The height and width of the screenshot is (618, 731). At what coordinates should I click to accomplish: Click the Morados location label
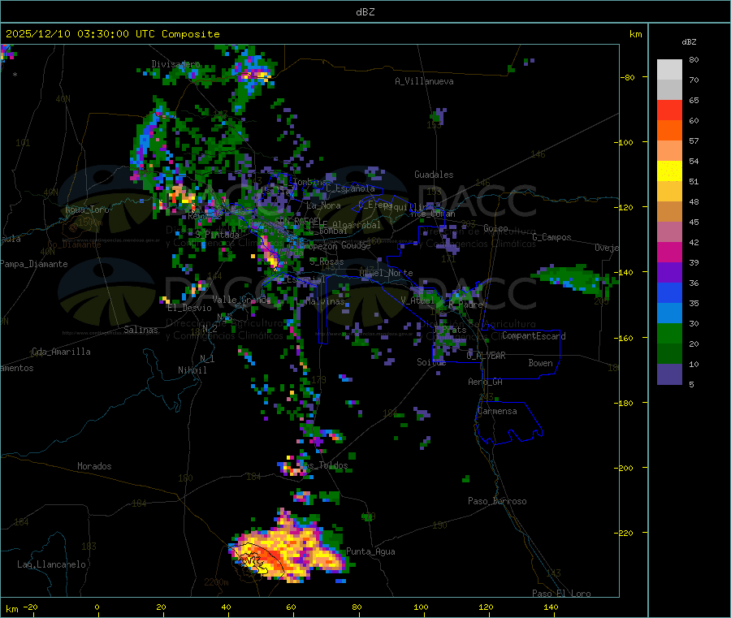pyautogui.click(x=94, y=466)
